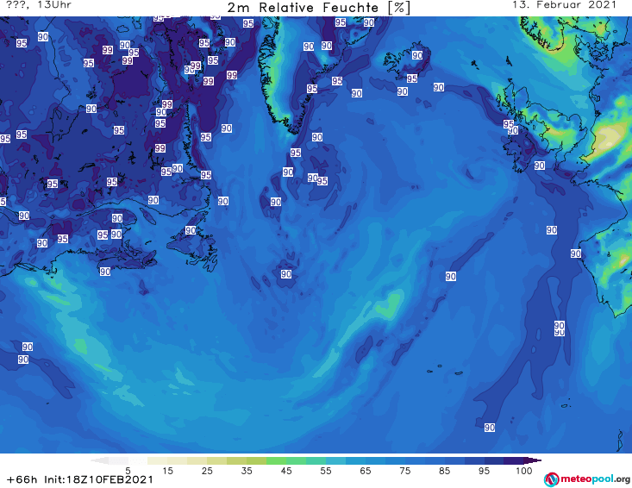Click the colorbar scale value 35
Image resolution: width=632 pixels, height=488 pixels.
click(247, 471)
